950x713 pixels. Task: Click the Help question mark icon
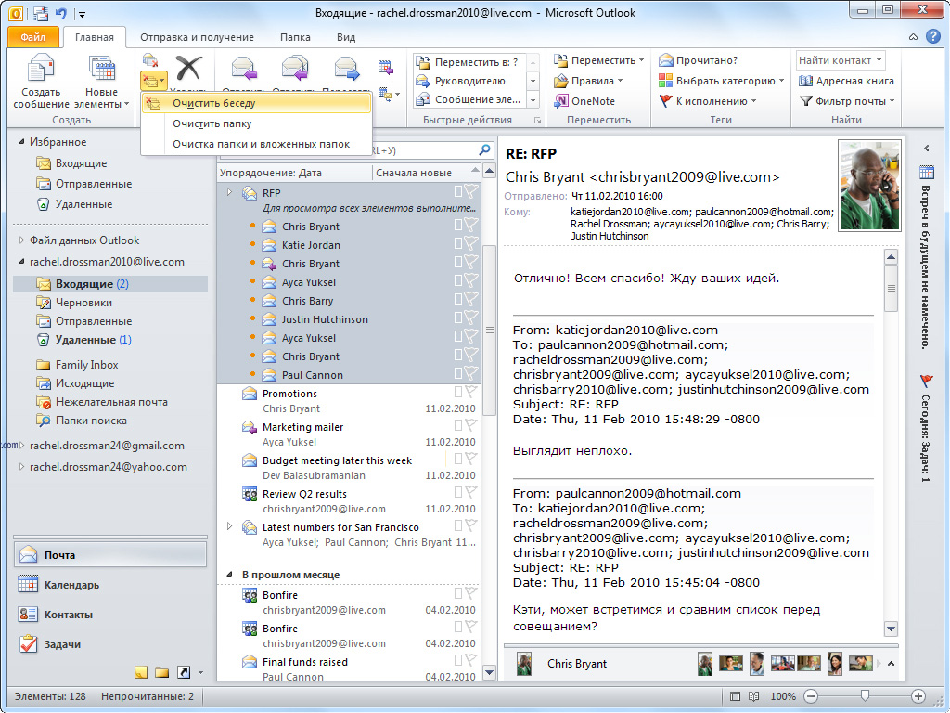(x=933, y=36)
